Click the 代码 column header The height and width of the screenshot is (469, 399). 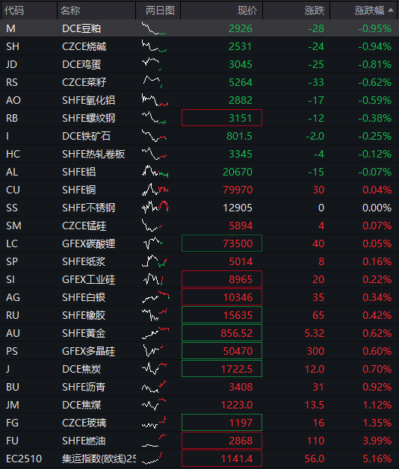tap(14, 10)
